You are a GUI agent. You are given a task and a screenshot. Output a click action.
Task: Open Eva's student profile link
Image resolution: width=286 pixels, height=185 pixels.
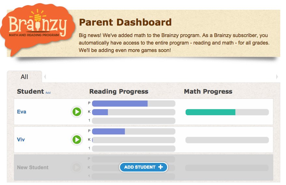(21, 112)
